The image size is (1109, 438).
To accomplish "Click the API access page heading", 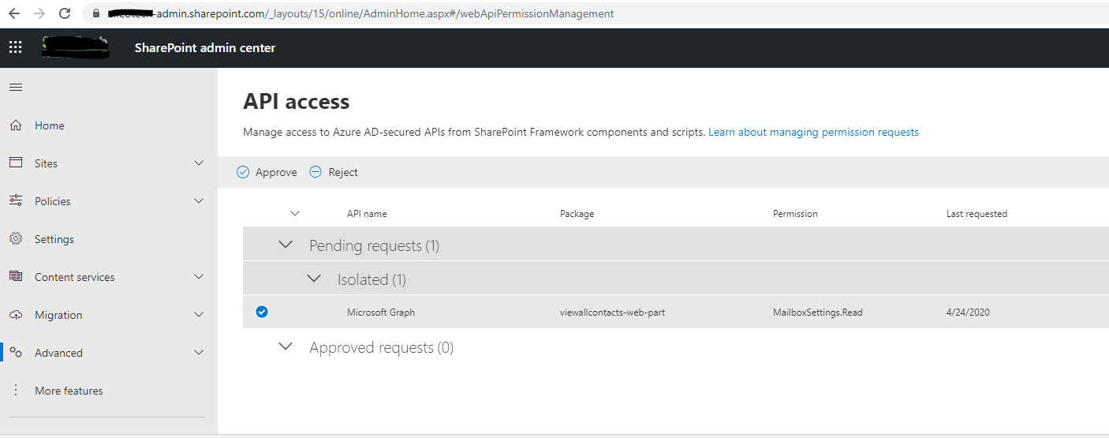I will coord(297,101).
